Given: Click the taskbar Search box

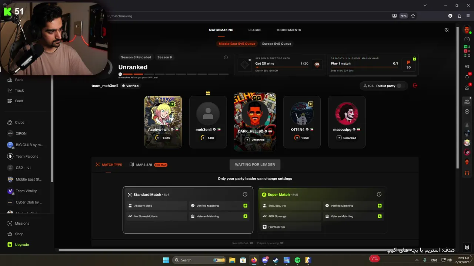Looking at the screenshot, I should coord(198,260).
